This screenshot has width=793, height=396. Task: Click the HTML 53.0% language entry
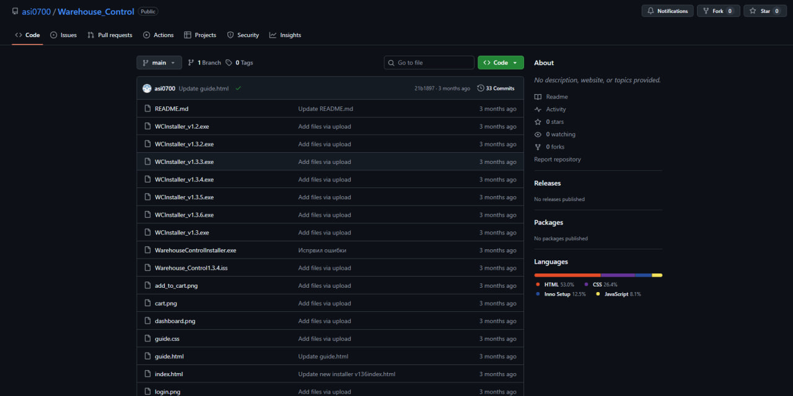click(554, 285)
